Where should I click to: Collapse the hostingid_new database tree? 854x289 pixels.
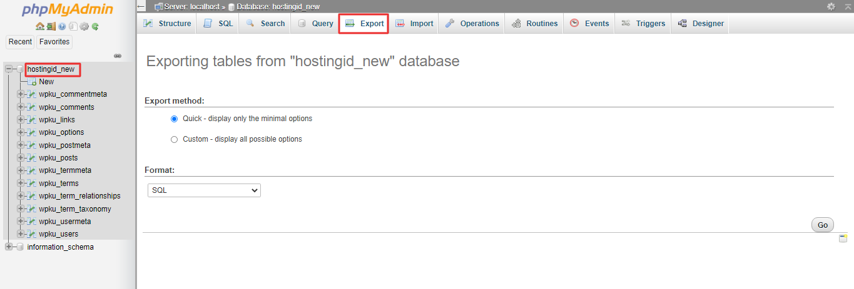click(x=9, y=69)
